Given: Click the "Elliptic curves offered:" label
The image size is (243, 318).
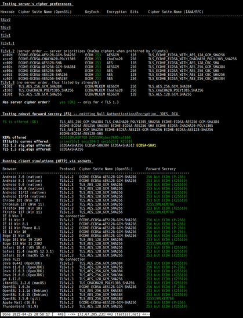Looking at the screenshot, I should point(26,141).
